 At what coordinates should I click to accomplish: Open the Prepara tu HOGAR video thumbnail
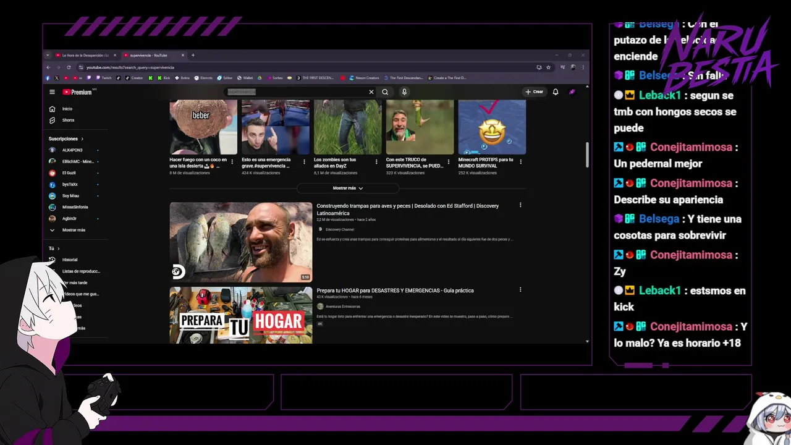241,315
